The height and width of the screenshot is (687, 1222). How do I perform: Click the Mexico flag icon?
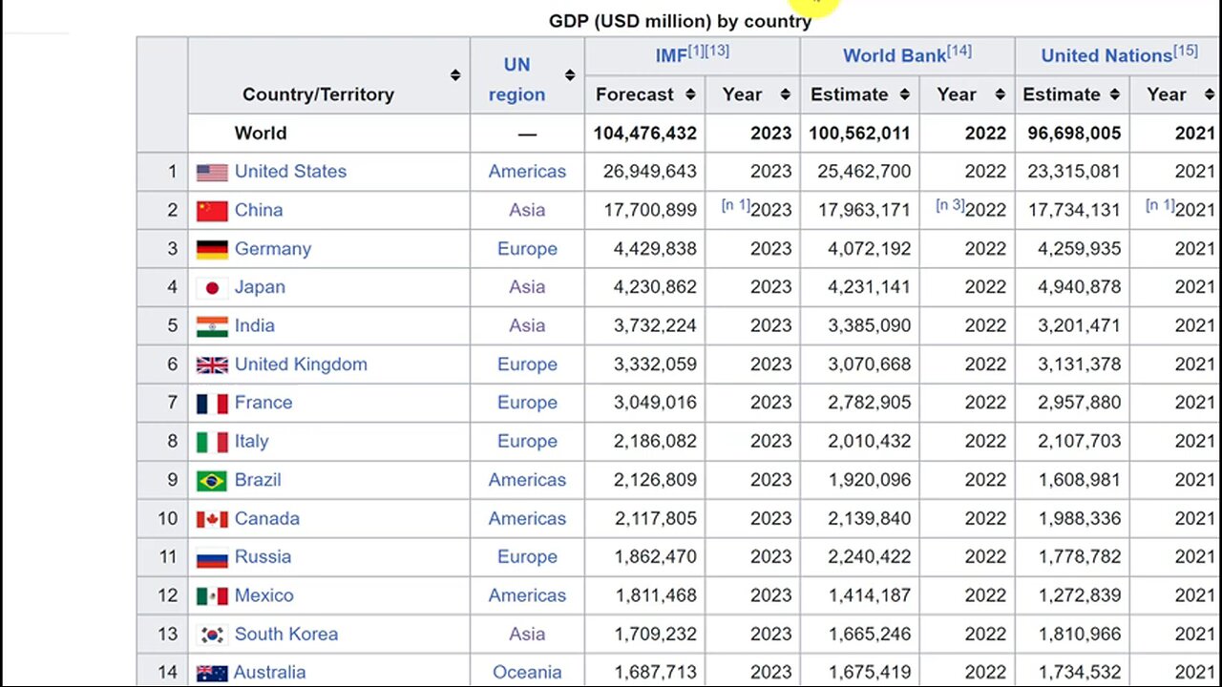click(x=212, y=596)
